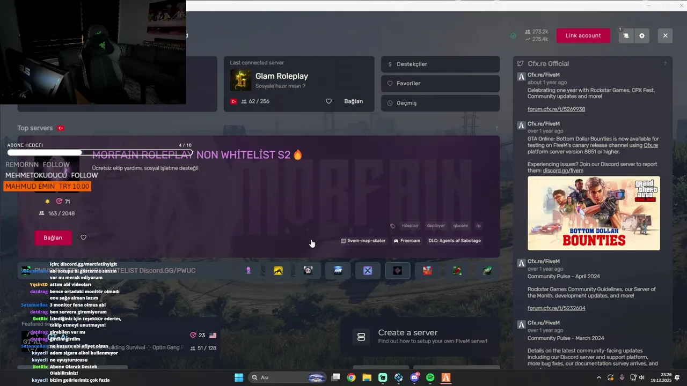Select the blue RR server icon

pyautogui.click(x=338, y=271)
